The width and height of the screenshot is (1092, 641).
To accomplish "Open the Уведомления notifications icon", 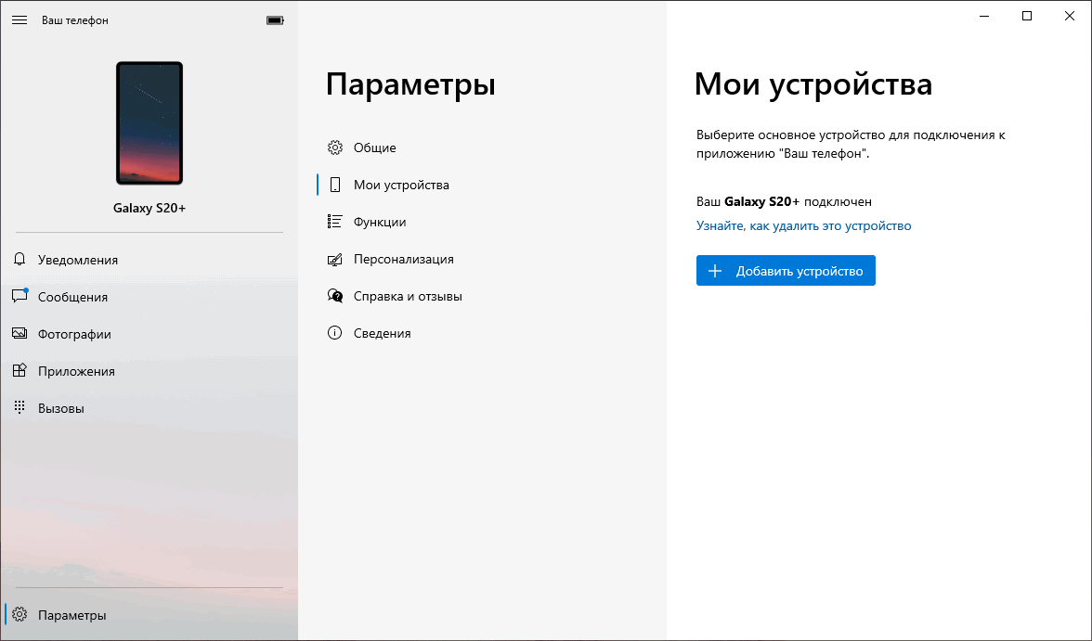I will (x=19, y=259).
